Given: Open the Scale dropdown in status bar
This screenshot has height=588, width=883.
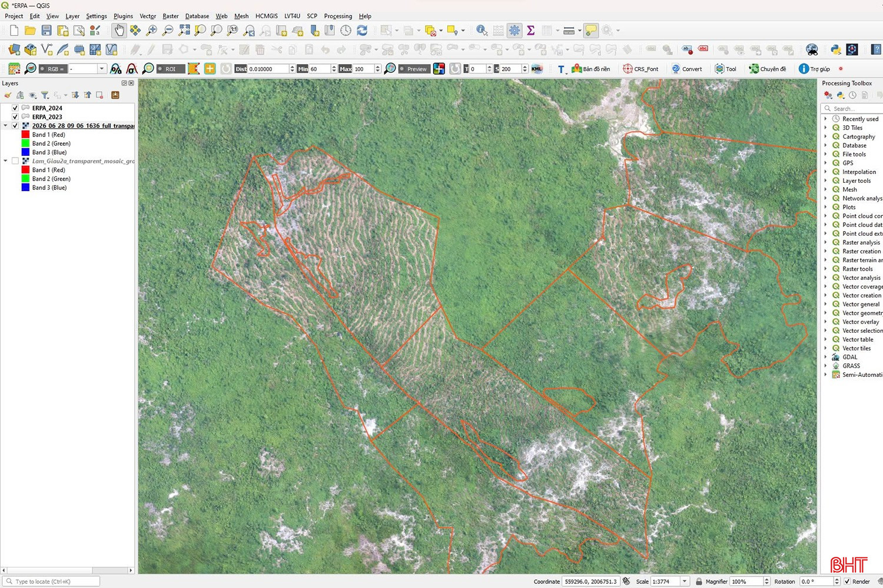Looking at the screenshot, I should point(685,582).
